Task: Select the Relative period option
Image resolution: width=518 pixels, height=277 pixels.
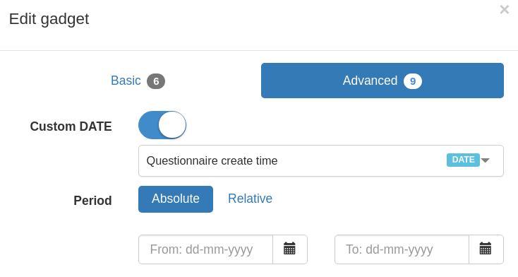Action: tap(250, 199)
